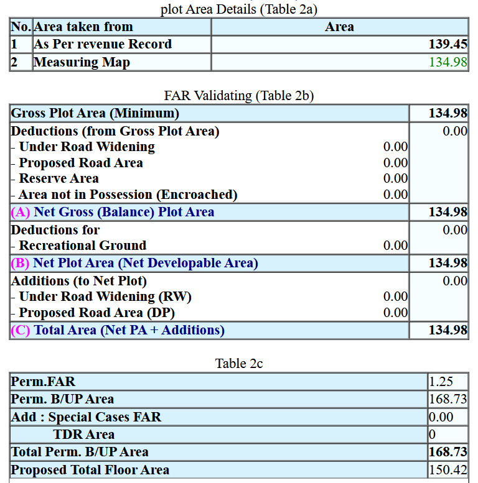Screen dimensions: 478x483
Task: Select the non-bold 168.73 Perm. B/UP Area value
Action: pos(448,399)
